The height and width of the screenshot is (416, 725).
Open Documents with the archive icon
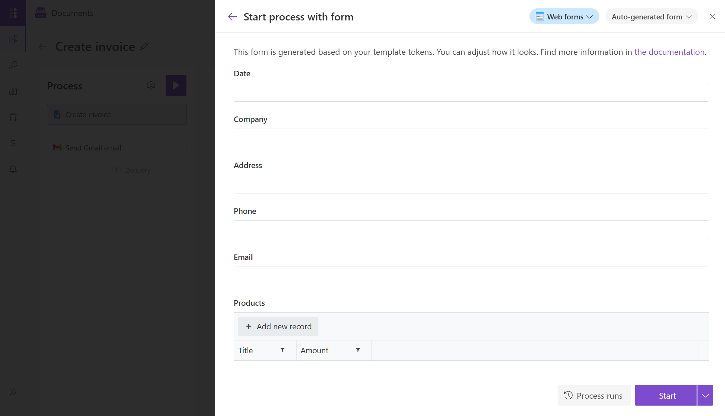[41, 13]
